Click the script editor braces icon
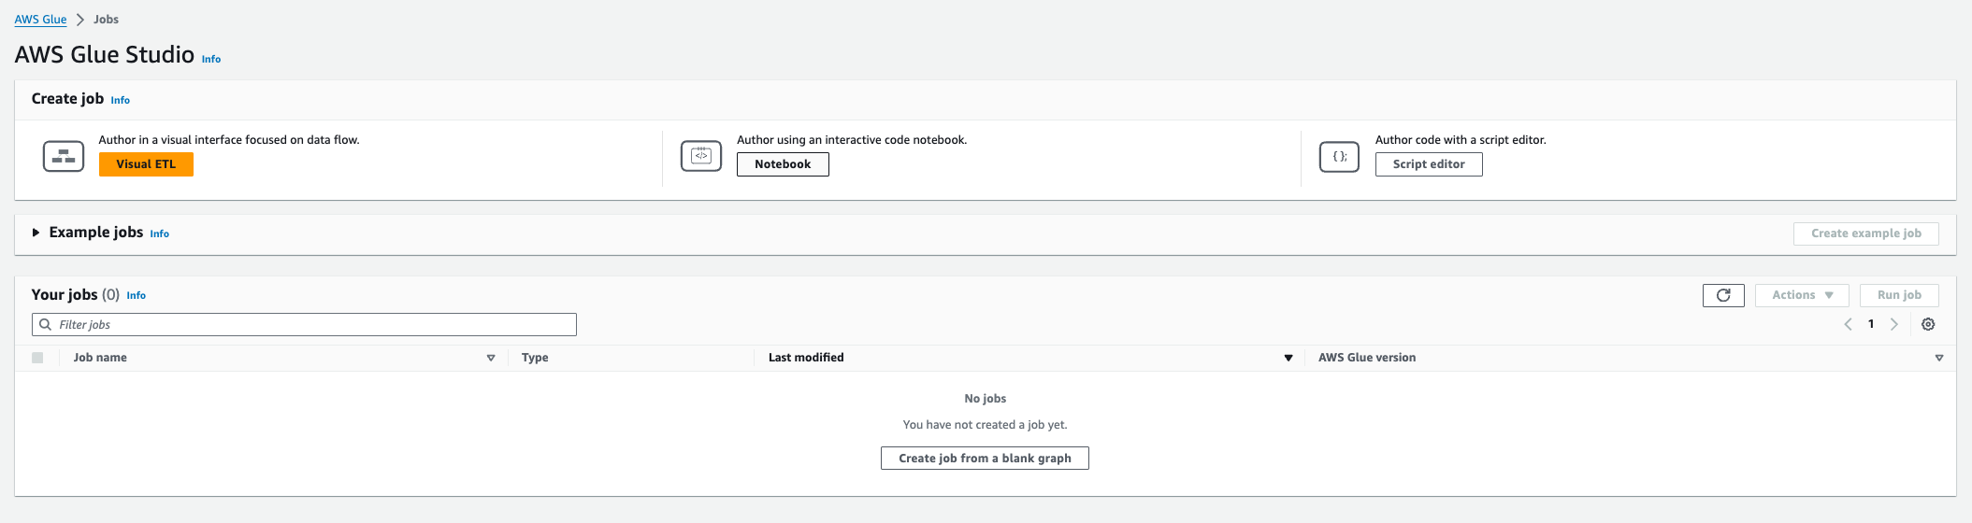 tap(1339, 156)
